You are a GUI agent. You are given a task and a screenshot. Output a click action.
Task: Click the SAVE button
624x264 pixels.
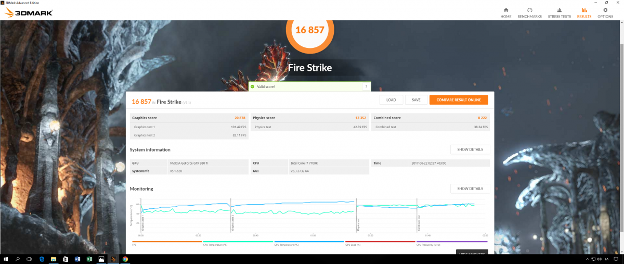click(x=416, y=100)
